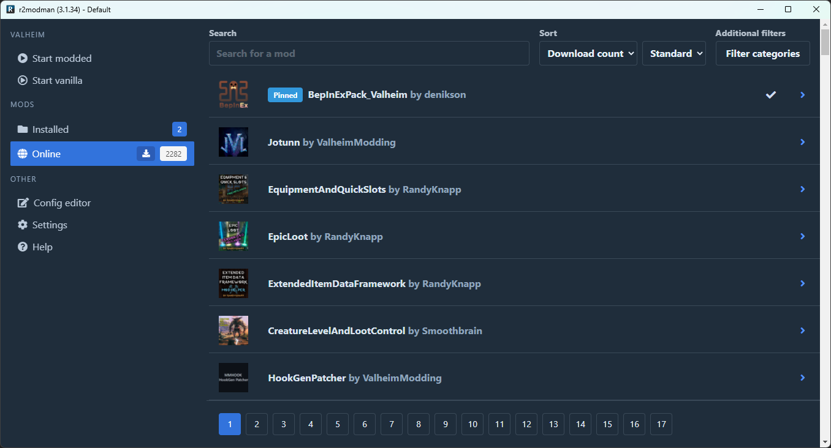
Task: Open the Installed mods section
Action: pos(102,130)
